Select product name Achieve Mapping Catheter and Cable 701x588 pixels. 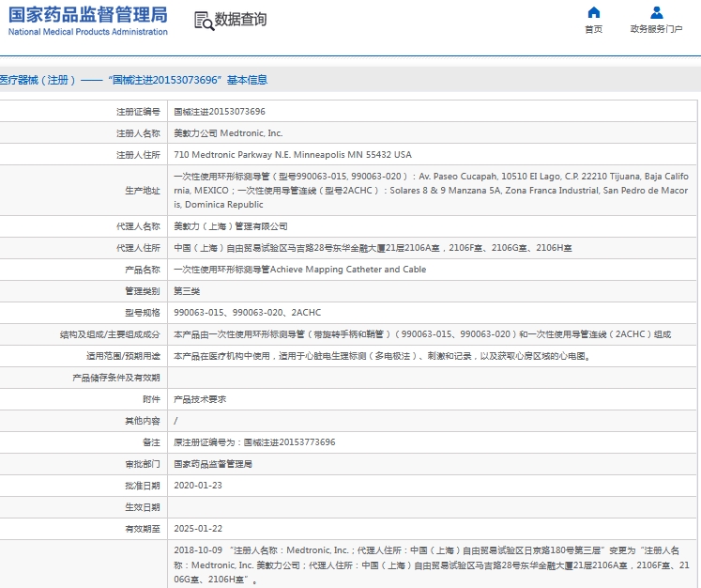coord(300,269)
